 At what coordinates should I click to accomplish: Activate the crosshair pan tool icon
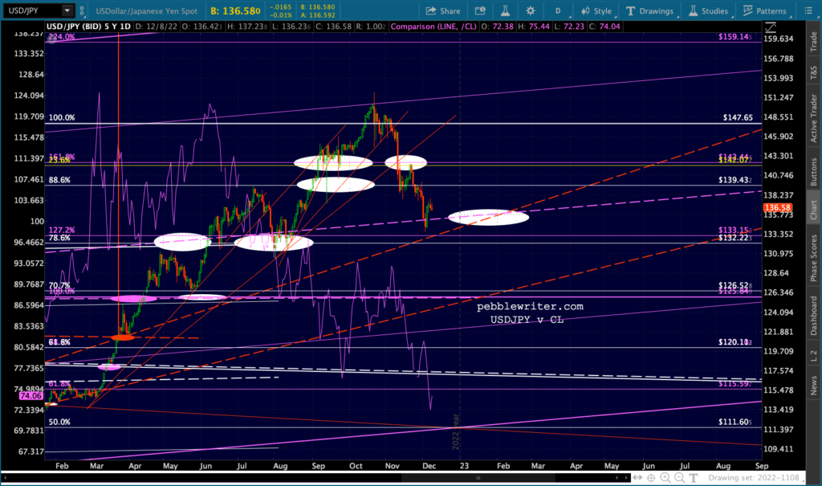(651, 478)
